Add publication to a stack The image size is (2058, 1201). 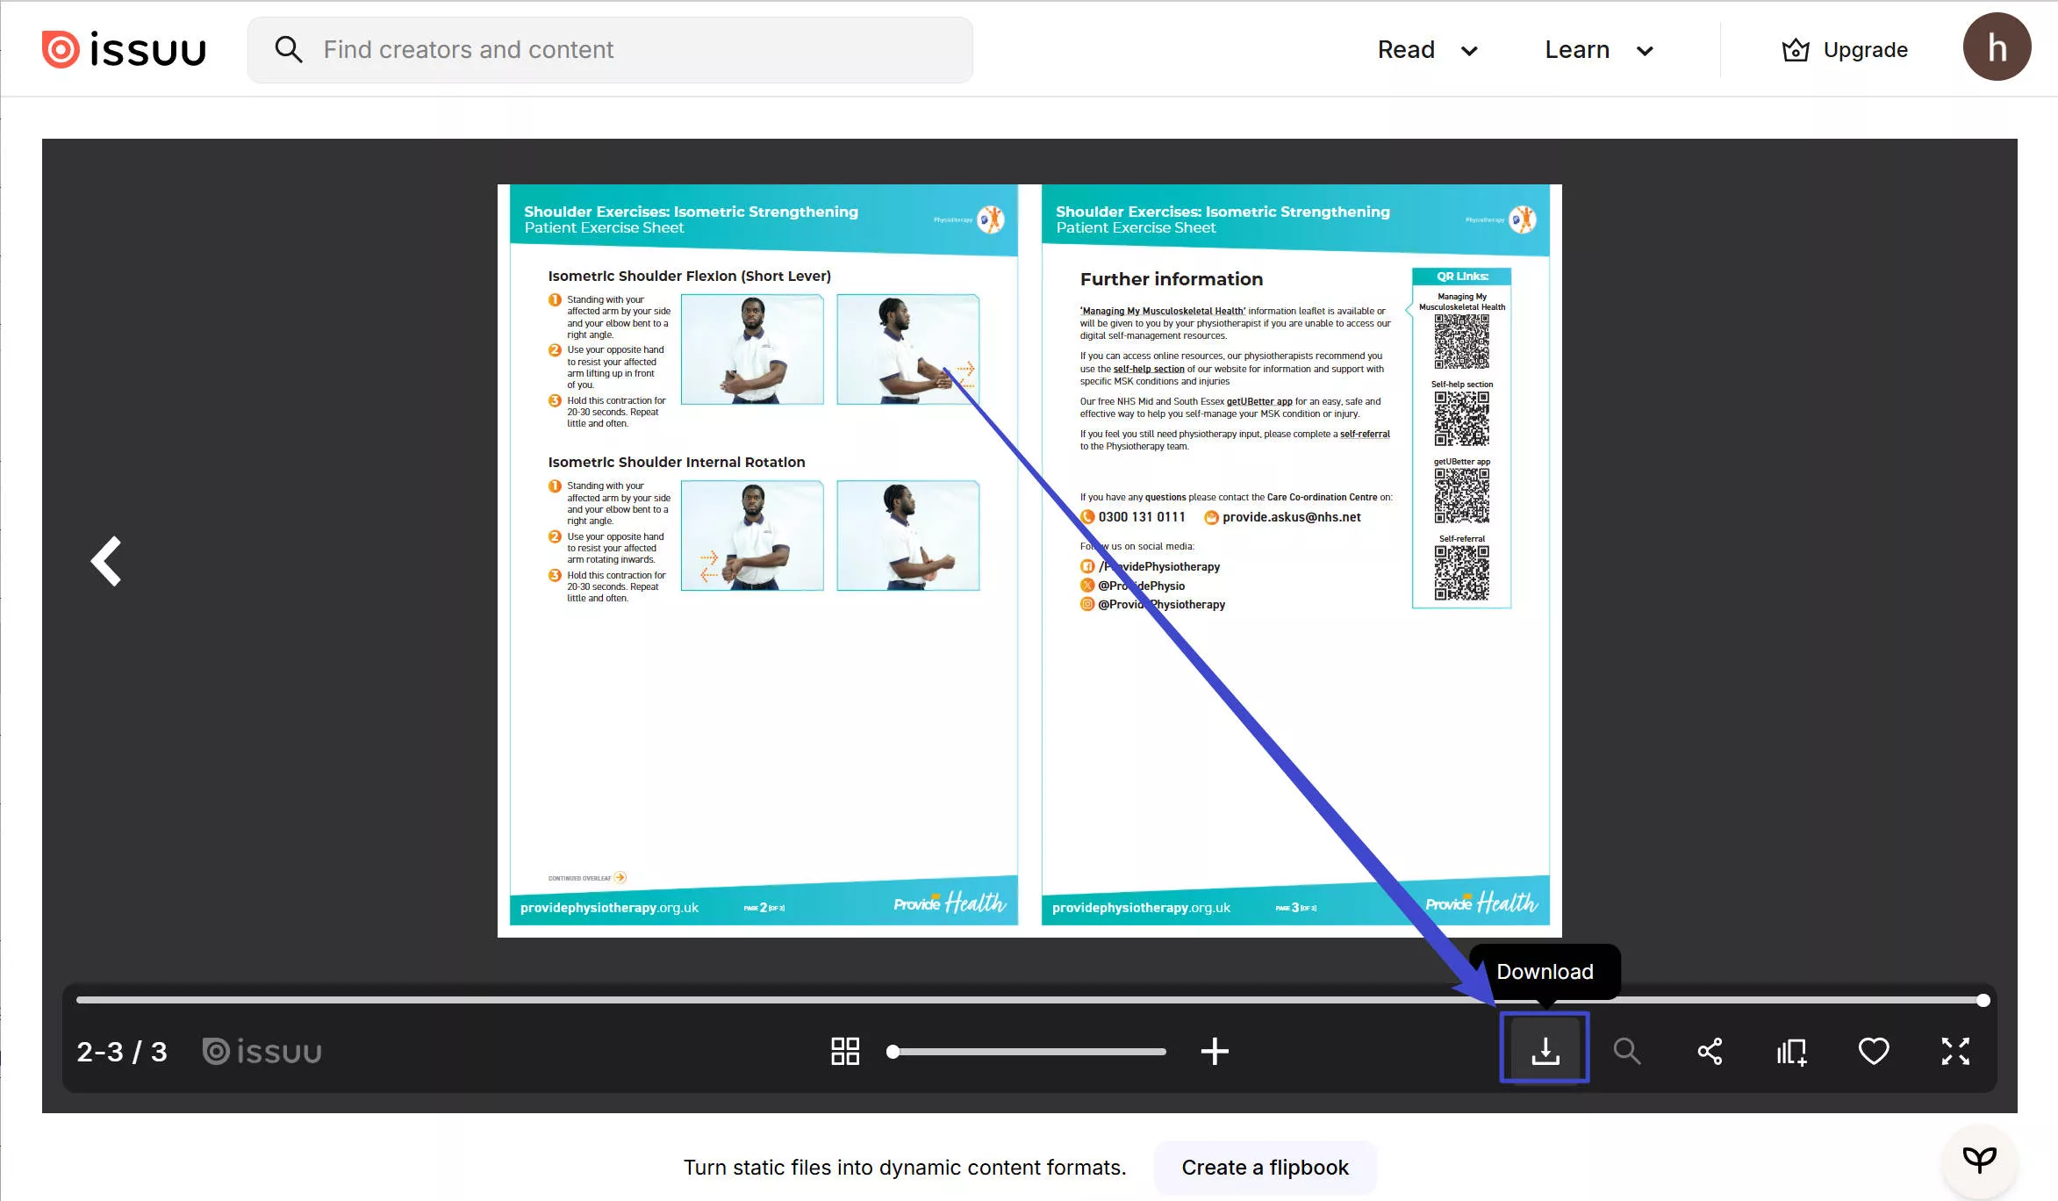pyautogui.click(x=1791, y=1051)
